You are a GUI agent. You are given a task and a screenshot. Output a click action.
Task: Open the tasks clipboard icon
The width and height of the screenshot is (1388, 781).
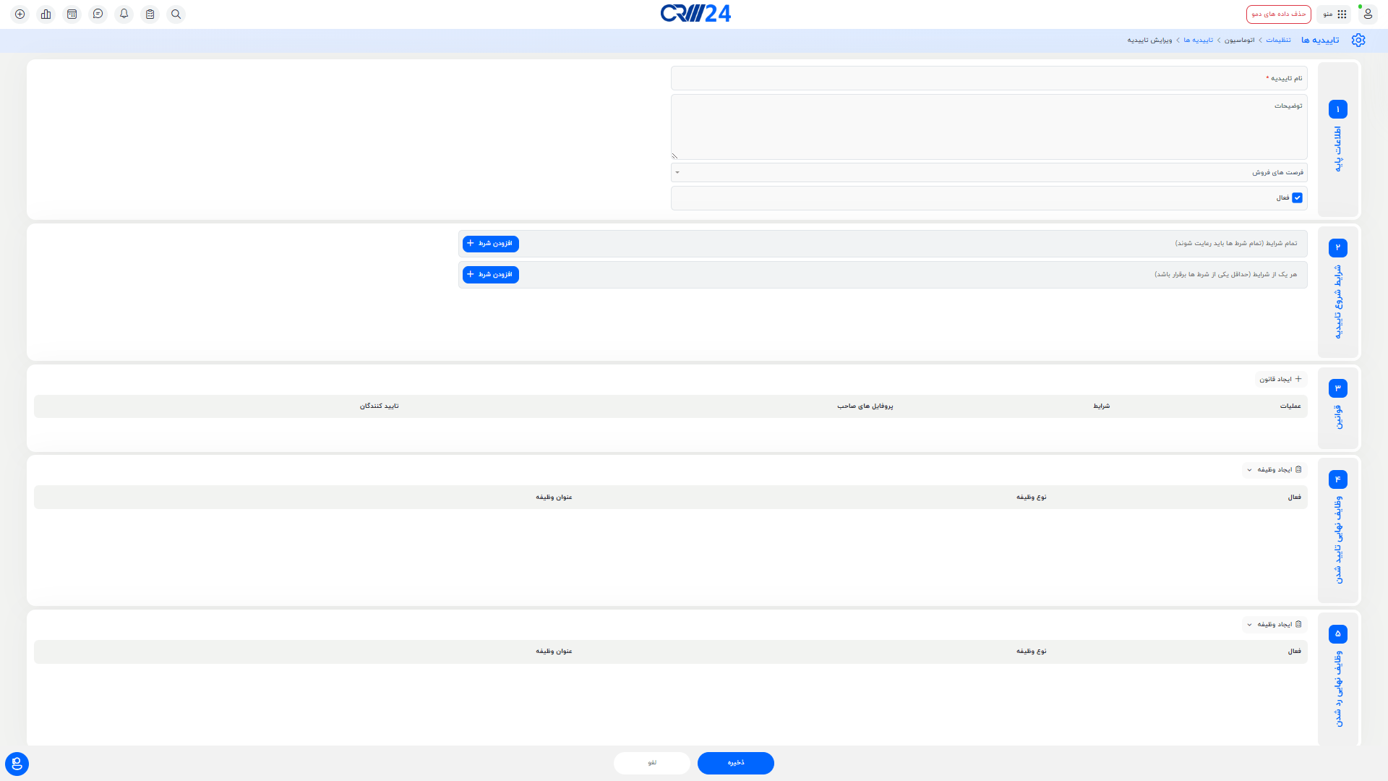click(150, 14)
